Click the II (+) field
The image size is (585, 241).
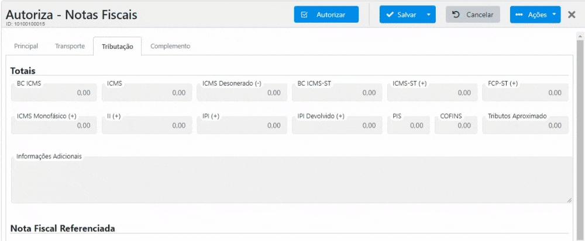tap(147, 125)
